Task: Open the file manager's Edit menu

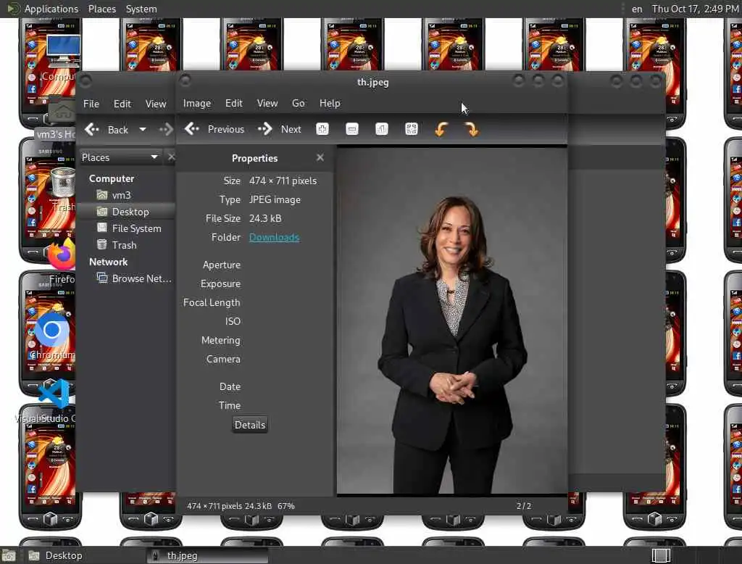Action: point(122,104)
